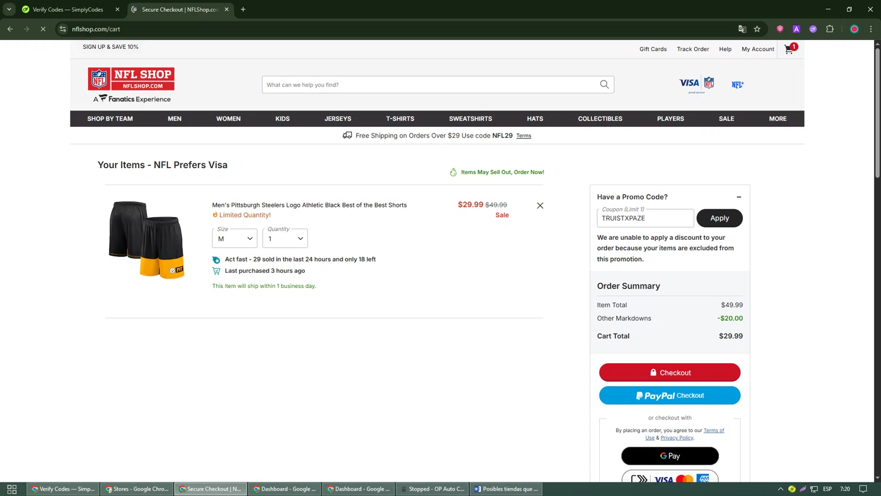Click the purple A extension icon
The width and height of the screenshot is (881, 496).
[796, 29]
